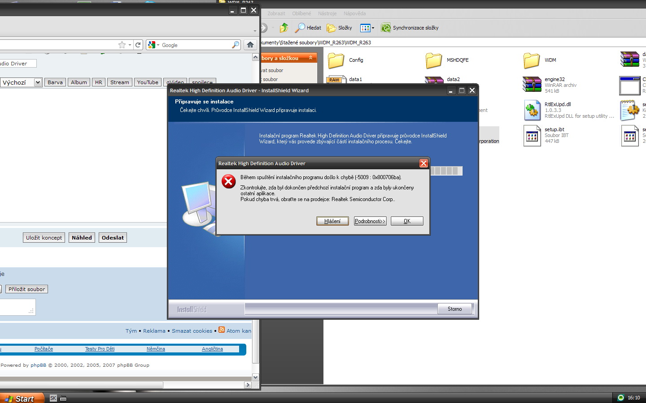Open the Explorer views dropdown arrow

click(x=373, y=28)
